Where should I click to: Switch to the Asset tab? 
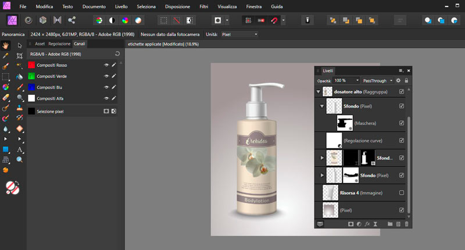pyautogui.click(x=40, y=44)
